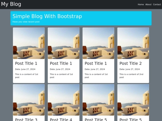Open the Post Title 3 heading
This screenshot has height=121, width=162.
[x=26, y=120]
